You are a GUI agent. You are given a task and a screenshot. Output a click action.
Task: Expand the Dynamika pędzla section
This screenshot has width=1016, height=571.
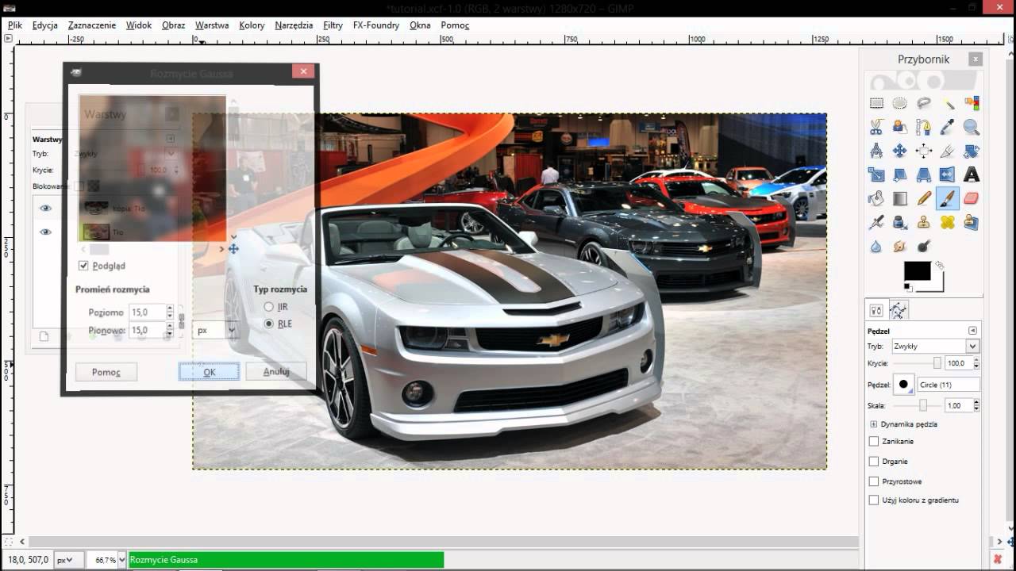click(873, 424)
